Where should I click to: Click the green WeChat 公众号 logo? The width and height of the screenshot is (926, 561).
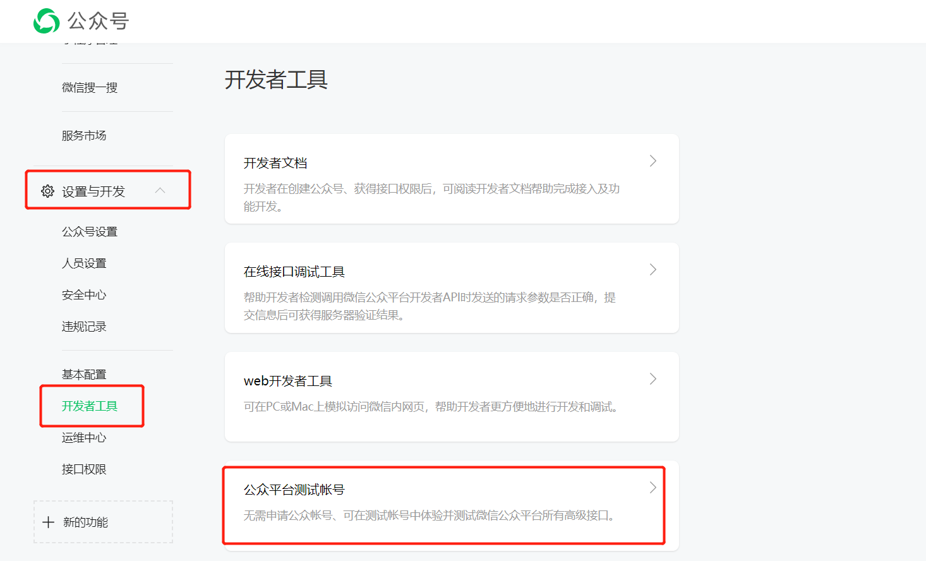pyautogui.click(x=46, y=21)
